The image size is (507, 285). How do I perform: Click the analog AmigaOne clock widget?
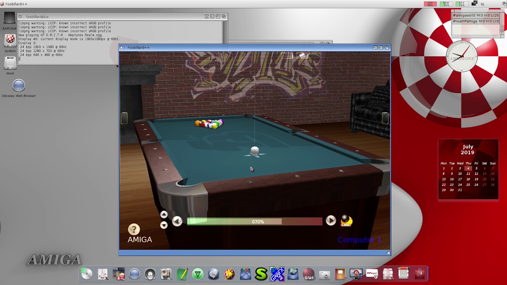[461, 57]
